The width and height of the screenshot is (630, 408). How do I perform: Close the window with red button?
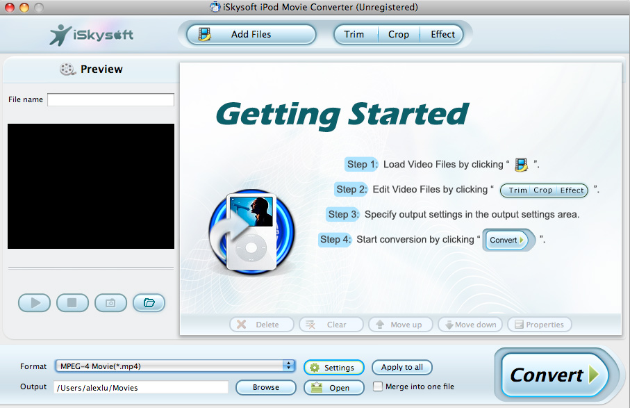pyautogui.click(x=10, y=7)
